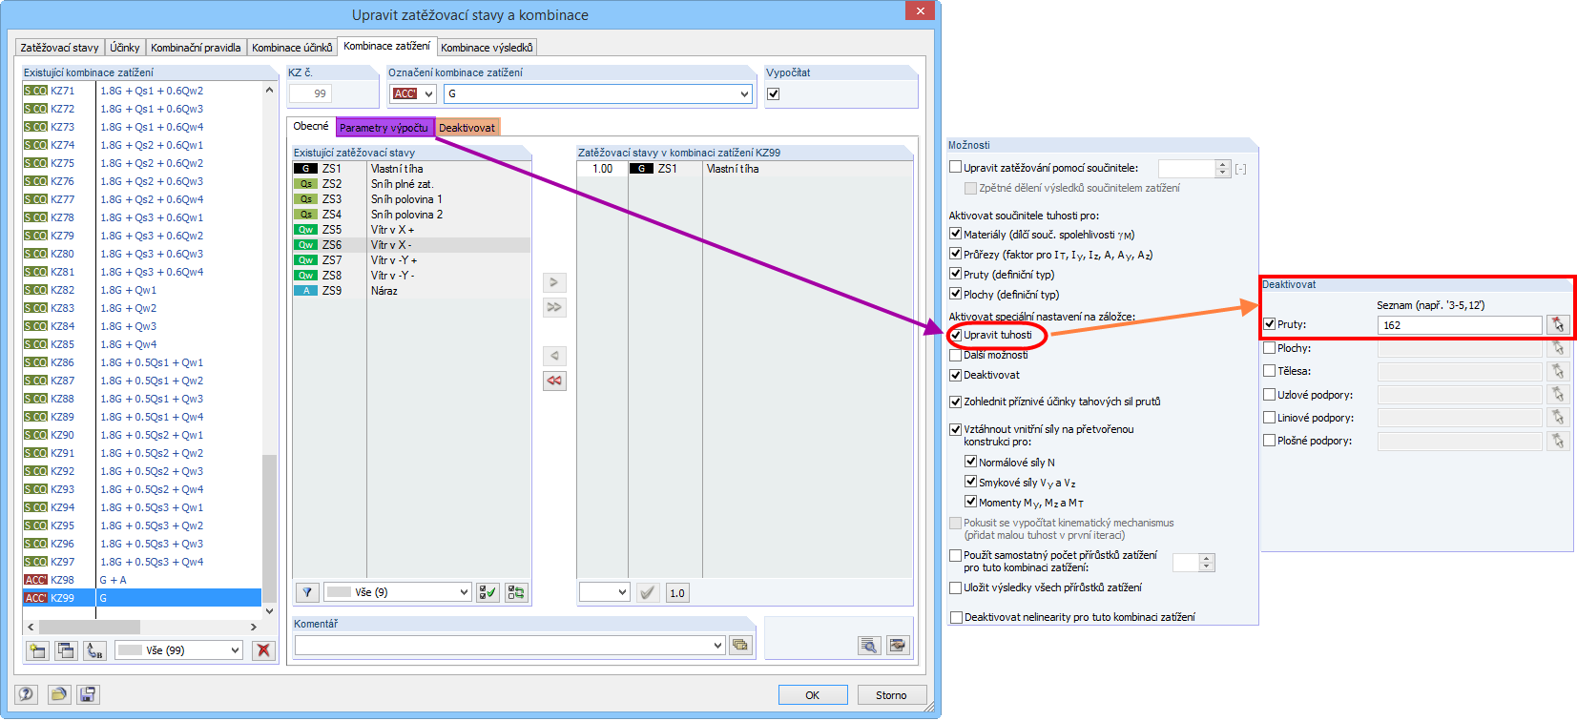
Task: Click the pick icon in Uzlové podpory row
Action: [1558, 394]
